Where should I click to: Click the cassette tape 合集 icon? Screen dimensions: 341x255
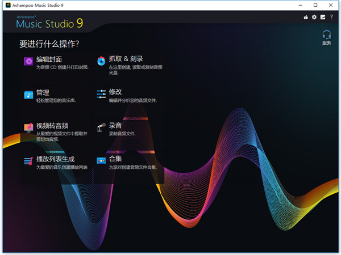pos(101,161)
